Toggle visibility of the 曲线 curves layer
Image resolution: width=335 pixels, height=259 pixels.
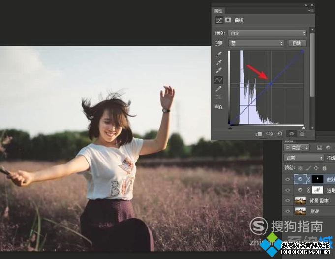click(x=288, y=179)
